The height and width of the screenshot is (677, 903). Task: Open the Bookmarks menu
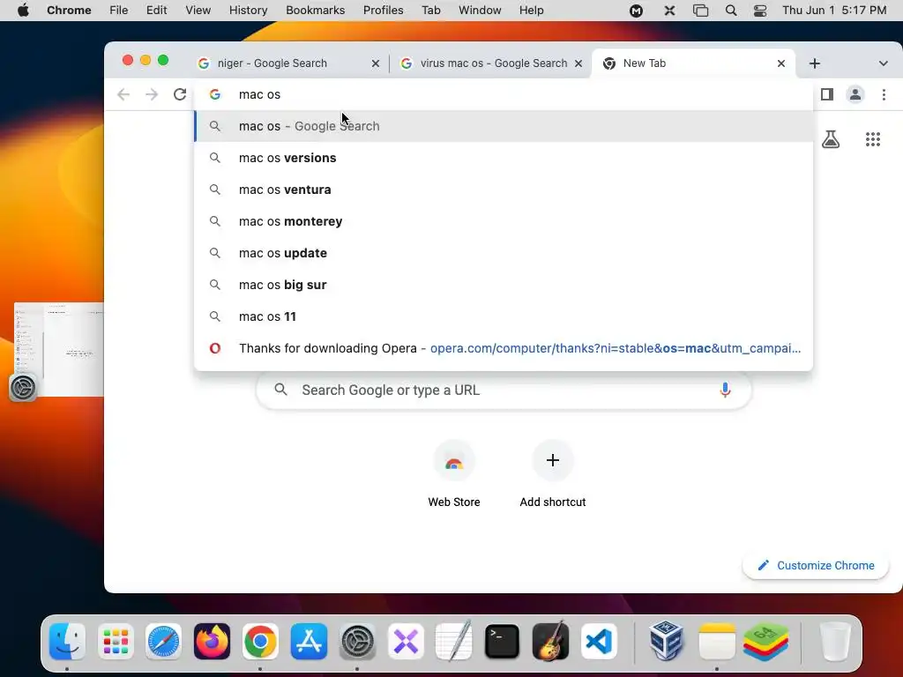(x=315, y=11)
